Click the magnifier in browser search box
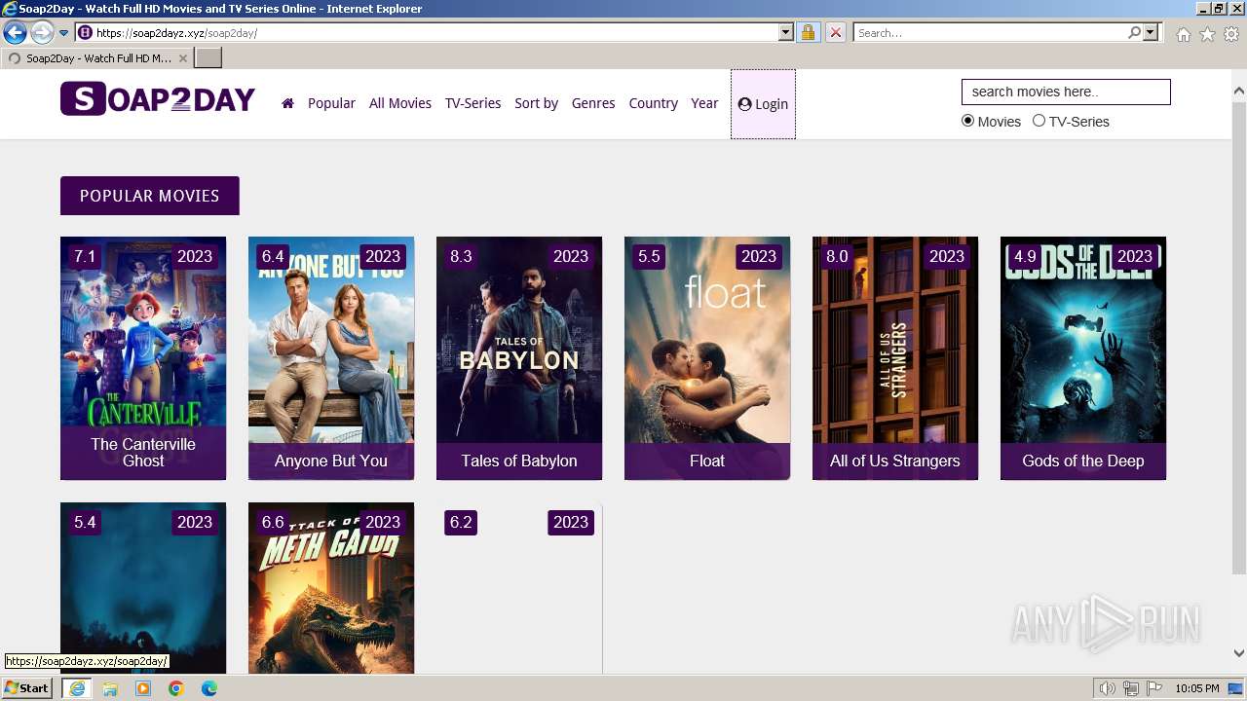Viewport: 1247px width, 701px height. 1134,33
